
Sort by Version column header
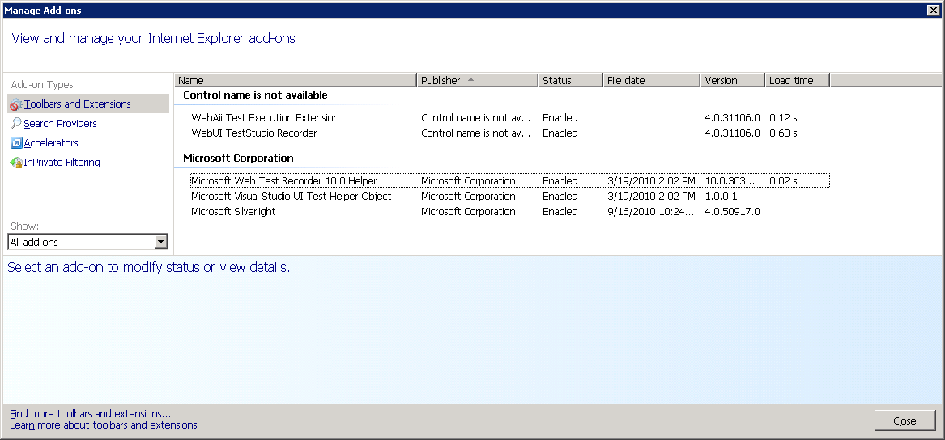click(x=733, y=80)
